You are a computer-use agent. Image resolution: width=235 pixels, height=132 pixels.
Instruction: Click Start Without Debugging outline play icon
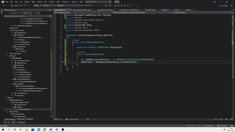[x=94, y=5]
